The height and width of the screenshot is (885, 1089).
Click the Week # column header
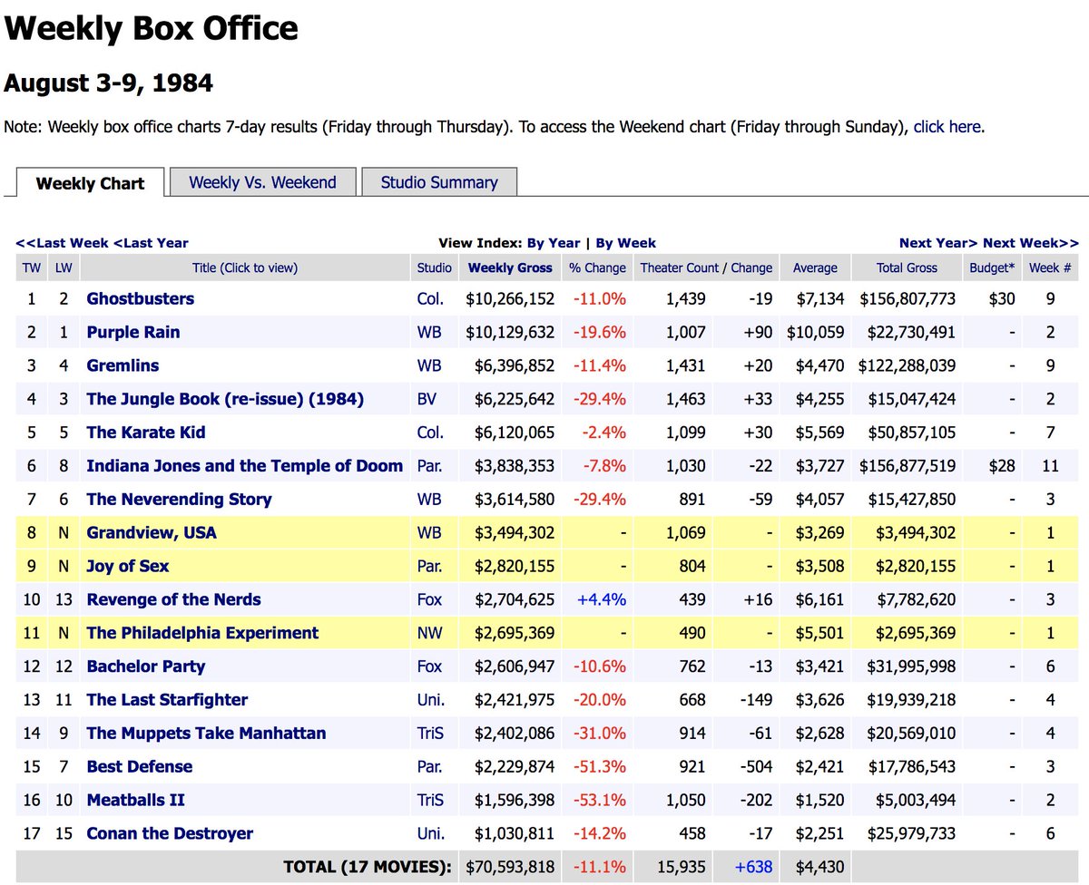pos(1050,267)
